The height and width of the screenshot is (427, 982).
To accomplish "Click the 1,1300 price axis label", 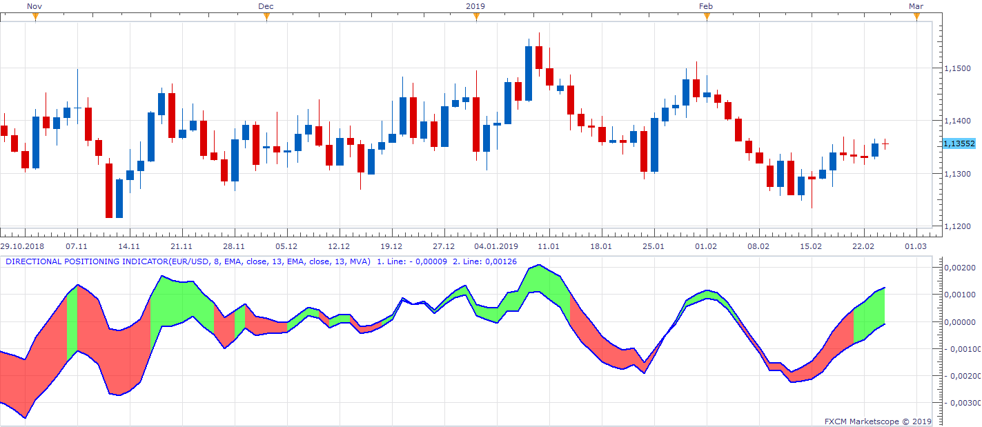I will (x=956, y=174).
